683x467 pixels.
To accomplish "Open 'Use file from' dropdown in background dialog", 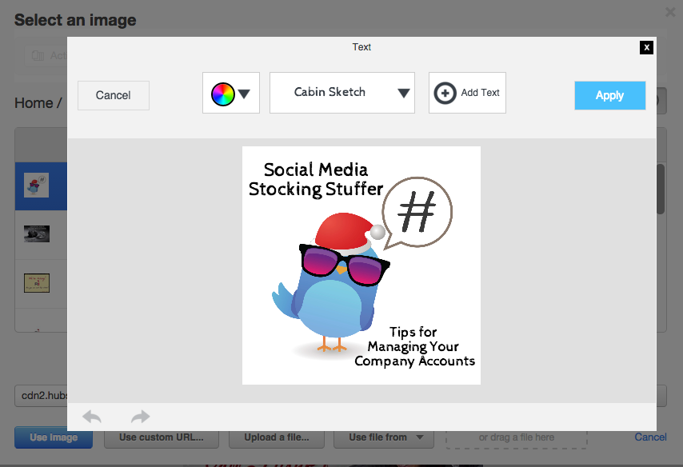I will 384,437.
